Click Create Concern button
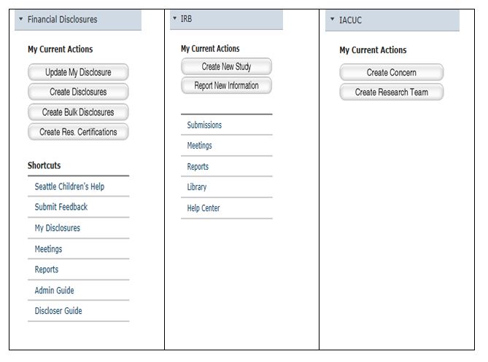The image size is (488, 362). pyautogui.click(x=392, y=72)
